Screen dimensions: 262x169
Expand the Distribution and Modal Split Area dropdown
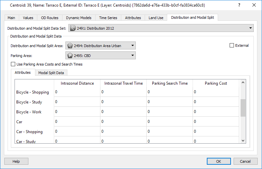pyautogui.click(x=100, y=46)
